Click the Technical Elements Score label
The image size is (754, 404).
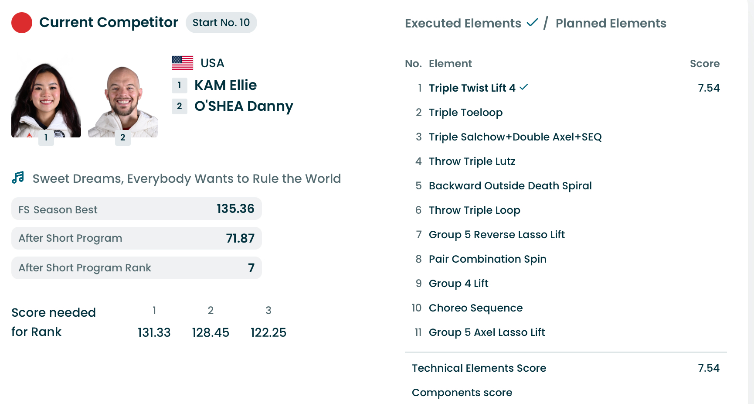(x=479, y=368)
